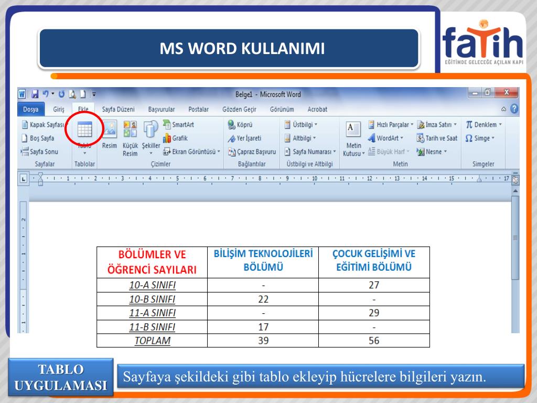Screen dimensions: 537x403
Task: Insert a Kapak Sayfası cover page
Action: pos(43,124)
